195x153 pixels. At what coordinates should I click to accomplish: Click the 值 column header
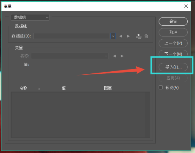[x=64, y=88]
